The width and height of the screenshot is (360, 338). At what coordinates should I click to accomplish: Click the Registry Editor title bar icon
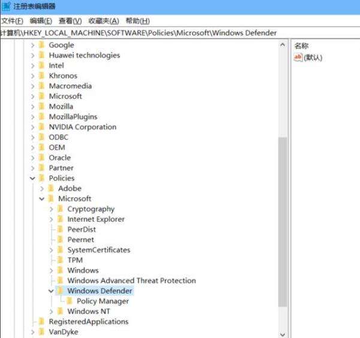5,6
